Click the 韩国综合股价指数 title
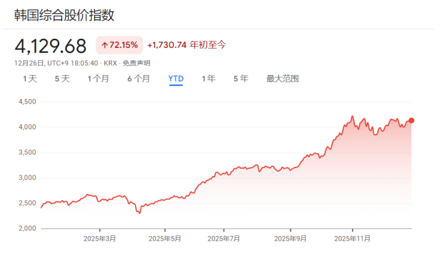Screen dimensions: 444x258 click(64, 16)
